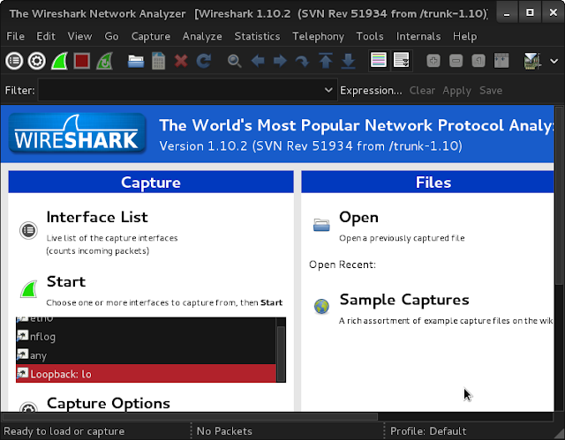Open the Capture menu
The image size is (565, 440).
[151, 36]
